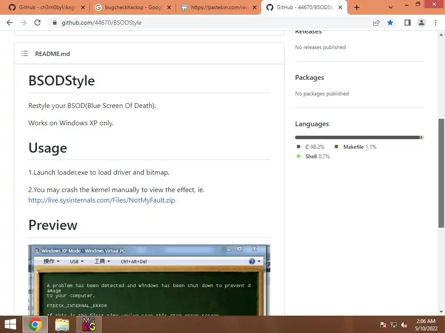Click 'No releases published' text
Viewport: 445px width, 333px height.
pyautogui.click(x=320, y=47)
